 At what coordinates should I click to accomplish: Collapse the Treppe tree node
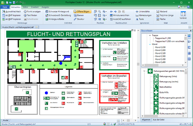150,35
